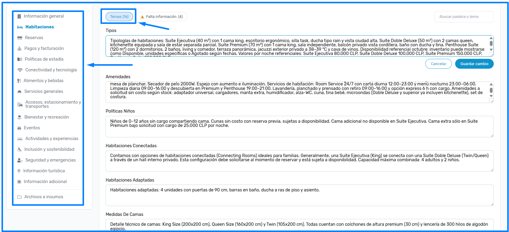Click the scroll up arrow in Amenidades textarea
Image resolution: width=509 pixels, height=232 pixels.
(x=491, y=84)
